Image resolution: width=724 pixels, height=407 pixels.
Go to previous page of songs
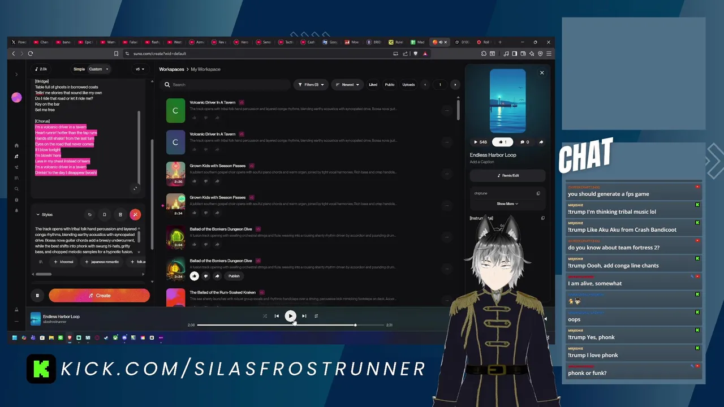[x=425, y=85]
